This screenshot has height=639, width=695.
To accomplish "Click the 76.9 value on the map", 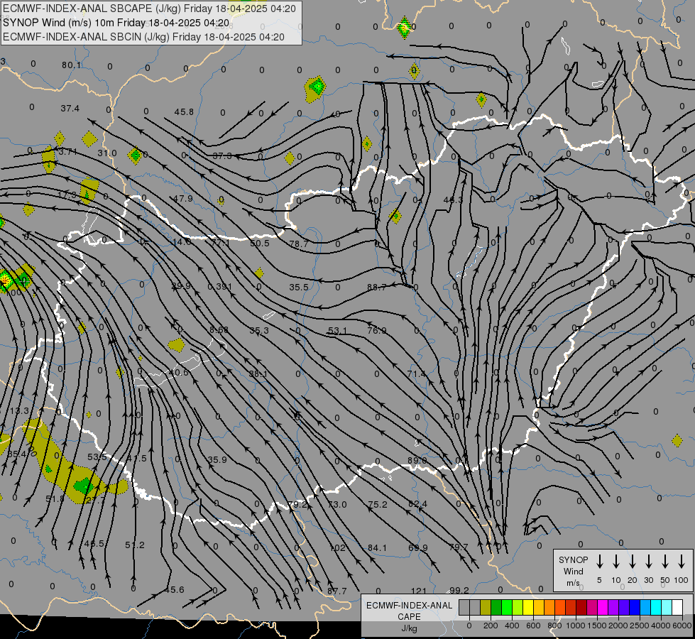I will (x=377, y=331).
